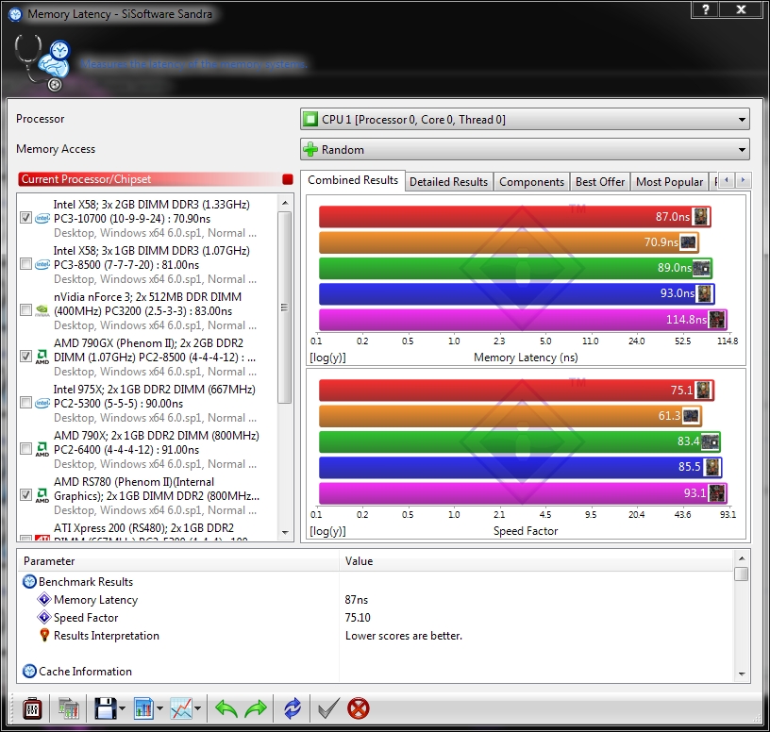Select the Cache Information row text
The width and height of the screenshot is (770, 732).
point(85,671)
